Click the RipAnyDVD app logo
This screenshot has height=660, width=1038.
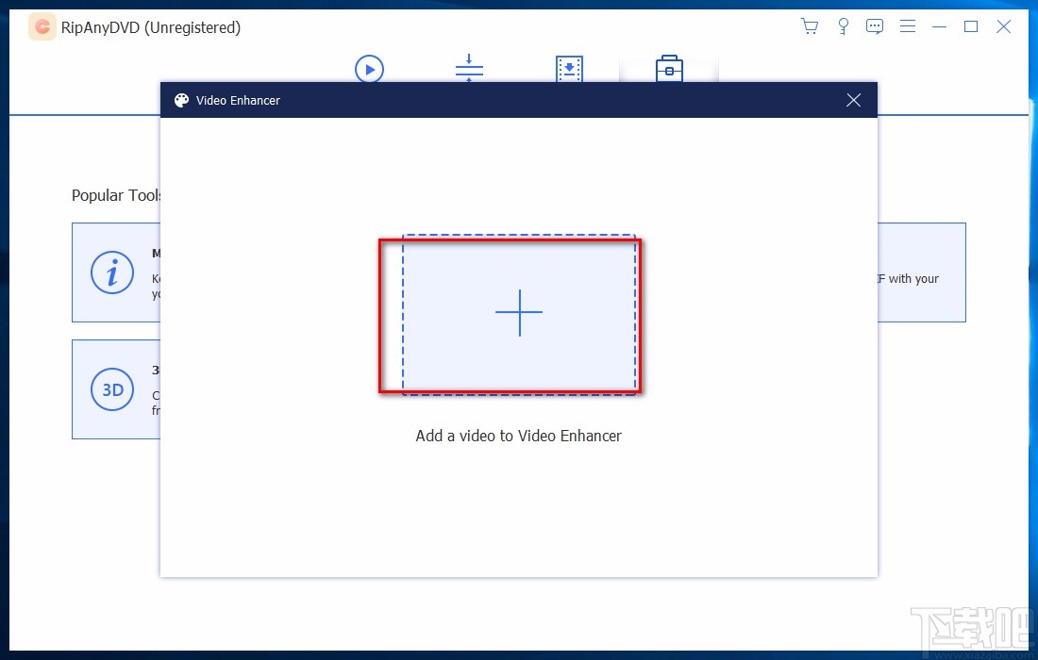42,26
